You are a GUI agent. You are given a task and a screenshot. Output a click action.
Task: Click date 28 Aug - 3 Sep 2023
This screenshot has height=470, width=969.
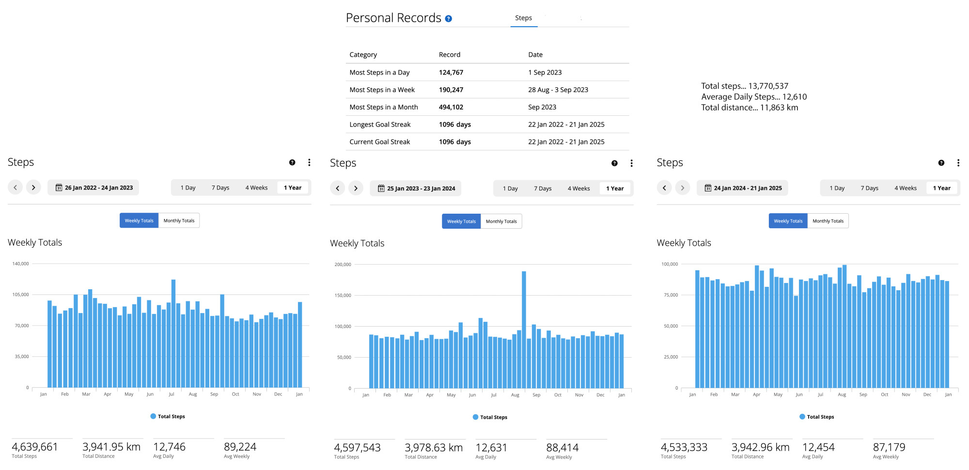[x=558, y=90]
